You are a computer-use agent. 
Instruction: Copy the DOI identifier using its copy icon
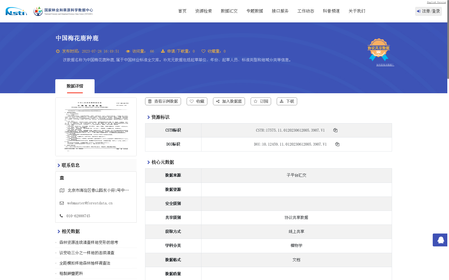(337, 144)
